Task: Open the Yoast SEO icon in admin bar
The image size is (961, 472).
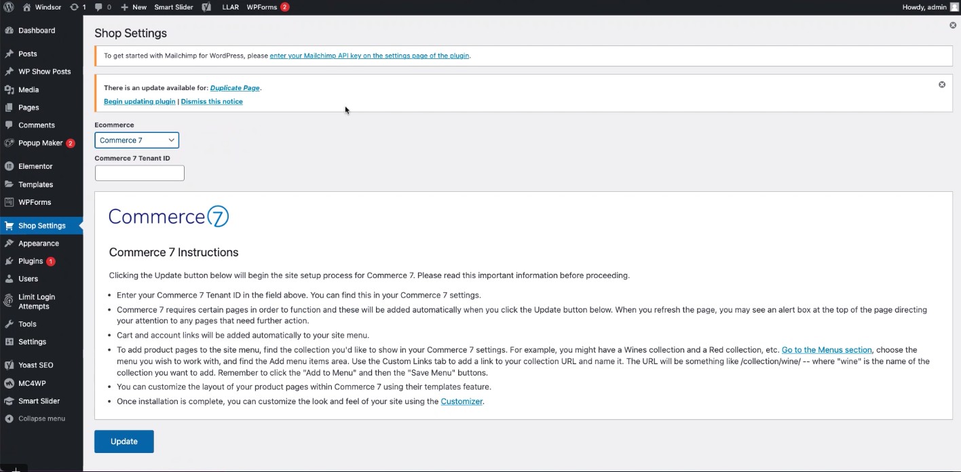Action: point(207,7)
